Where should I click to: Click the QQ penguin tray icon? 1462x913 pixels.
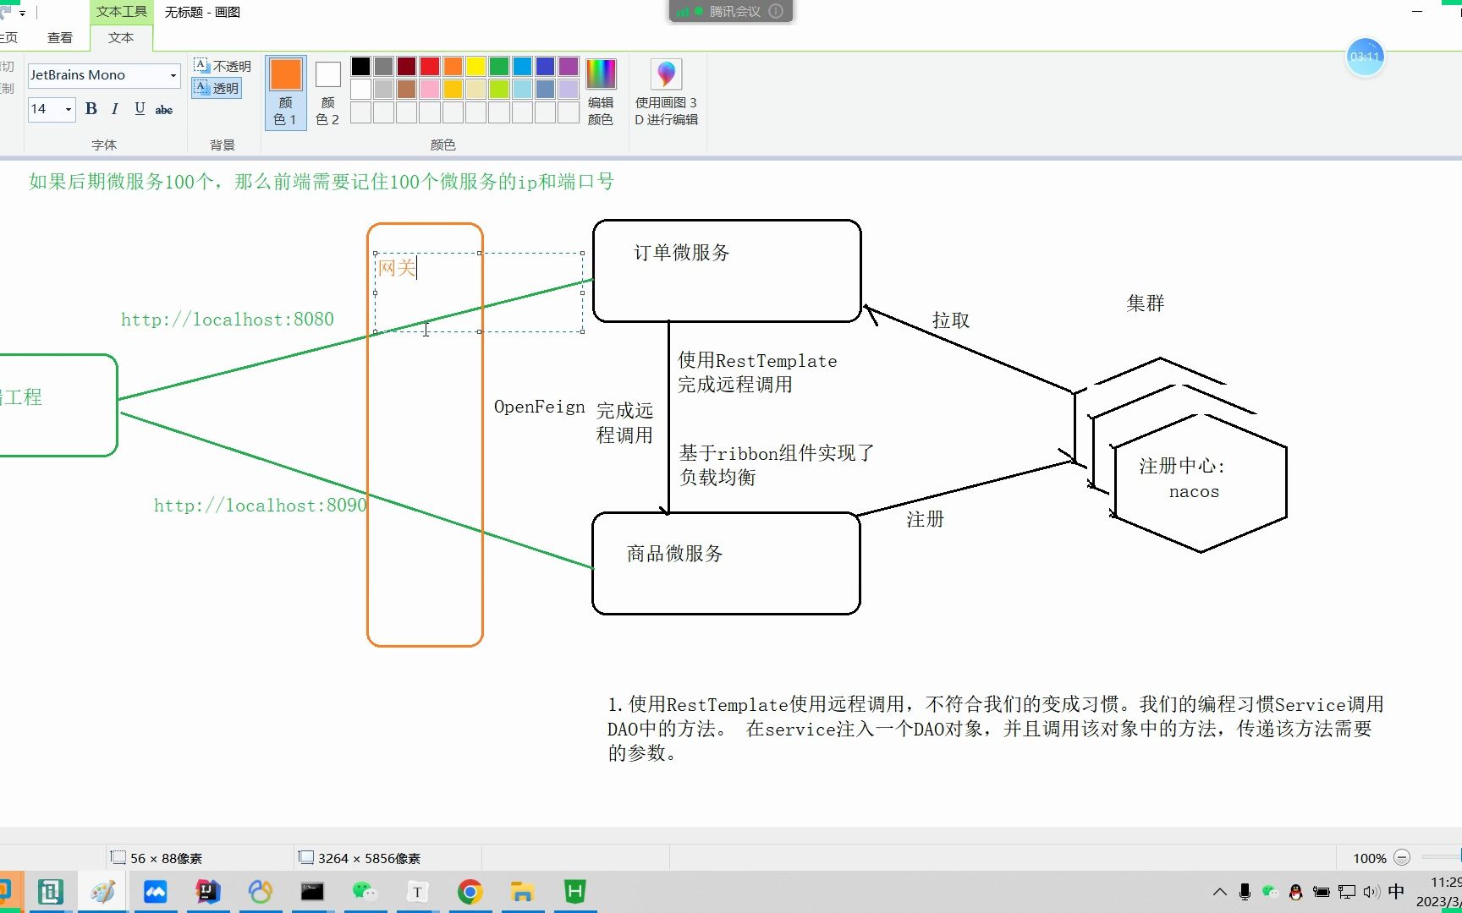coord(1295,892)
